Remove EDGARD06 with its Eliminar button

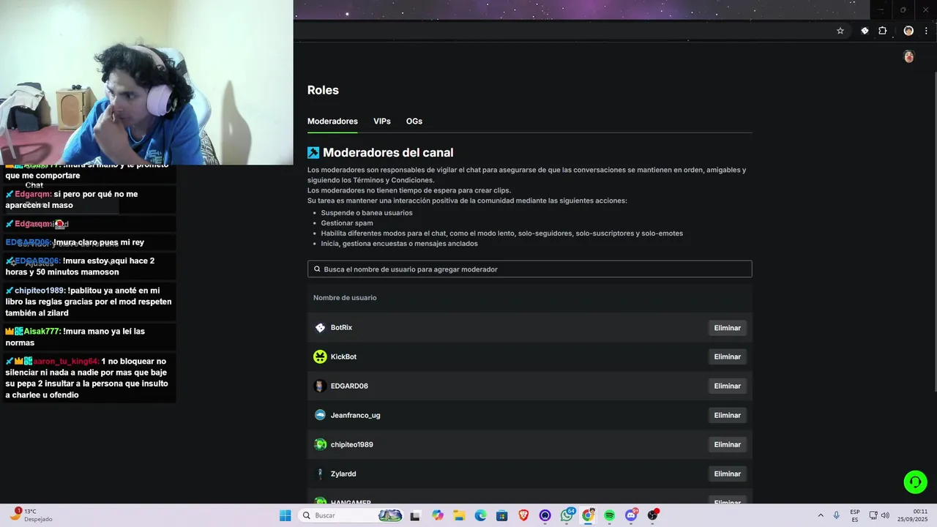(x=728, y=386)
